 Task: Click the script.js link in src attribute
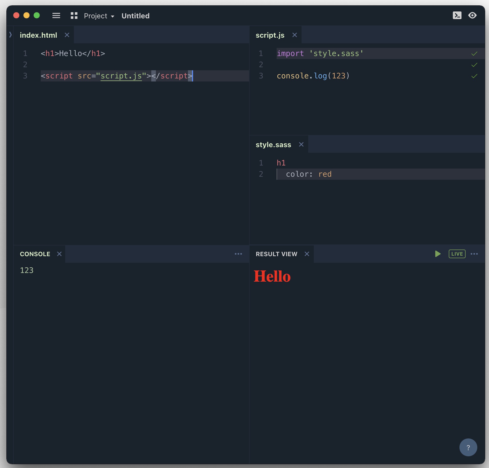[121, 76]
